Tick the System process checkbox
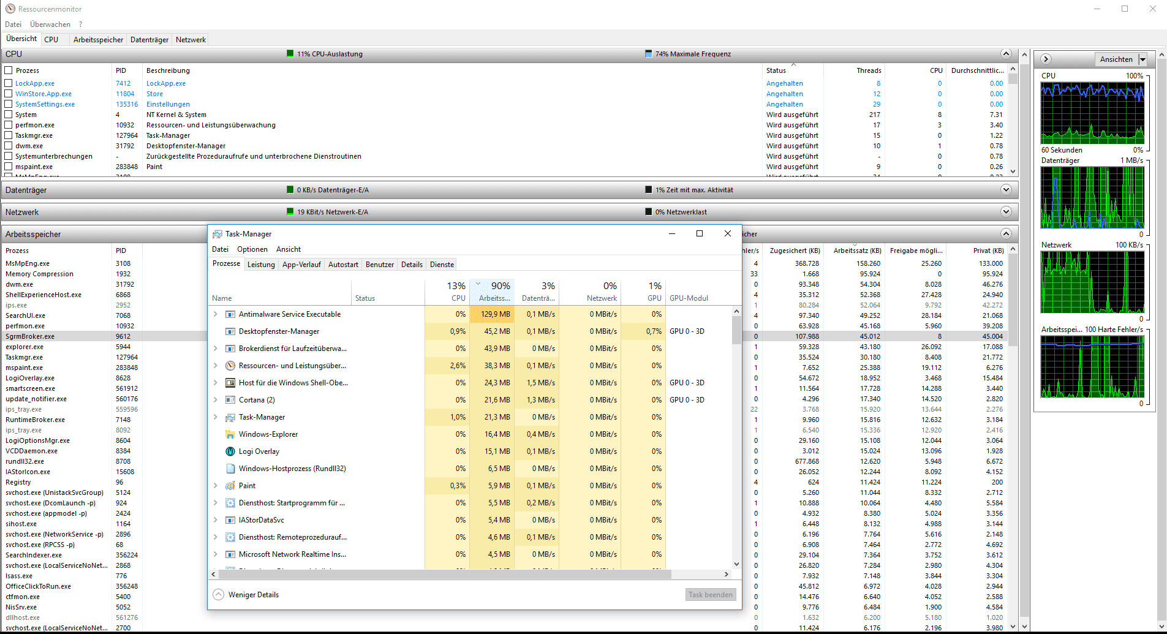This screenshot has height=634, width=1167. [9, 115]
